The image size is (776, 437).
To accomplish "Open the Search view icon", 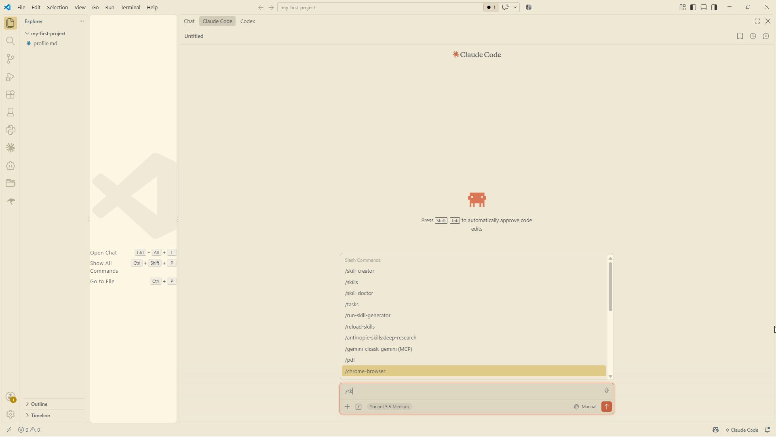I will click(11, 41).
